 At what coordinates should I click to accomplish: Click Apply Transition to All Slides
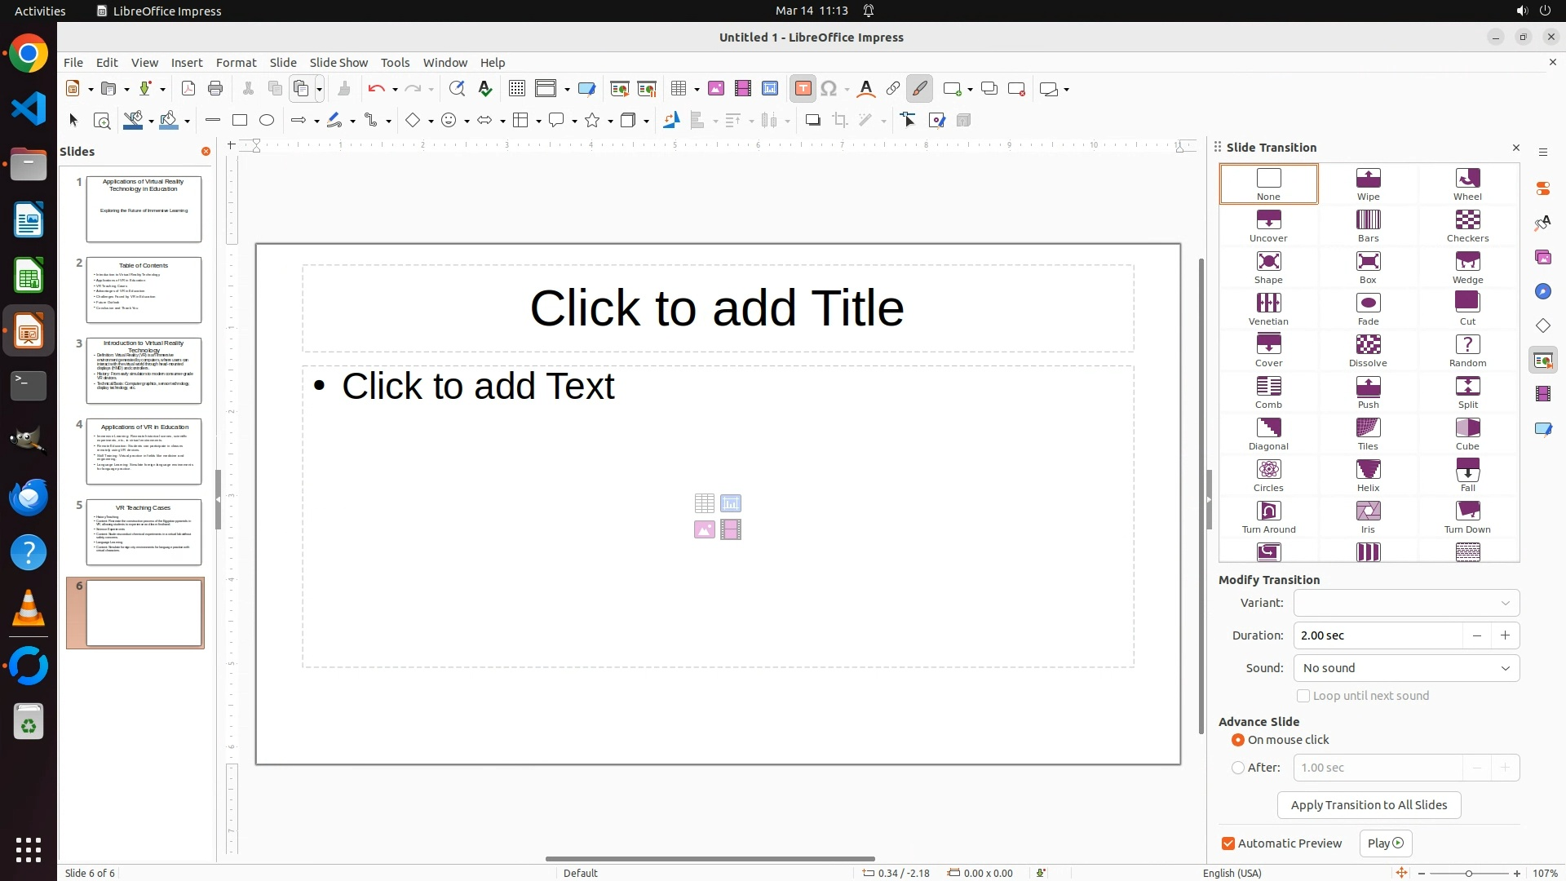[x=1369, y=805]
